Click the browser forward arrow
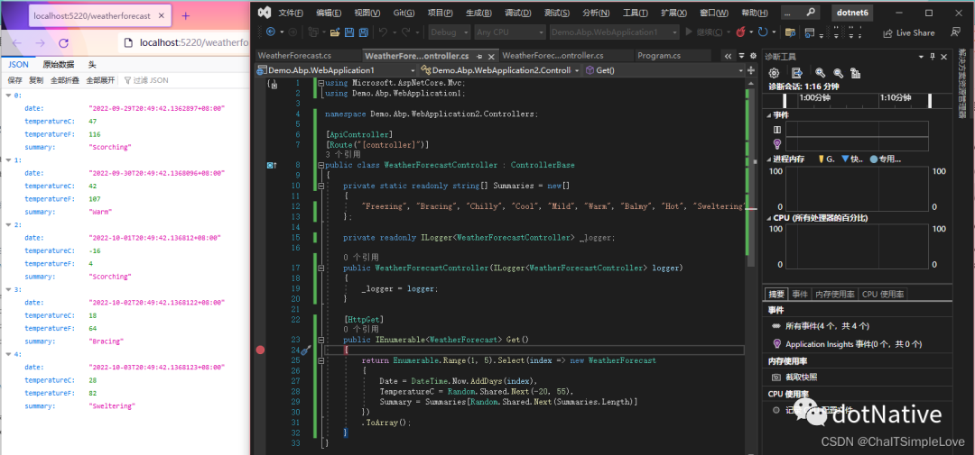 (x=40, y=43)
